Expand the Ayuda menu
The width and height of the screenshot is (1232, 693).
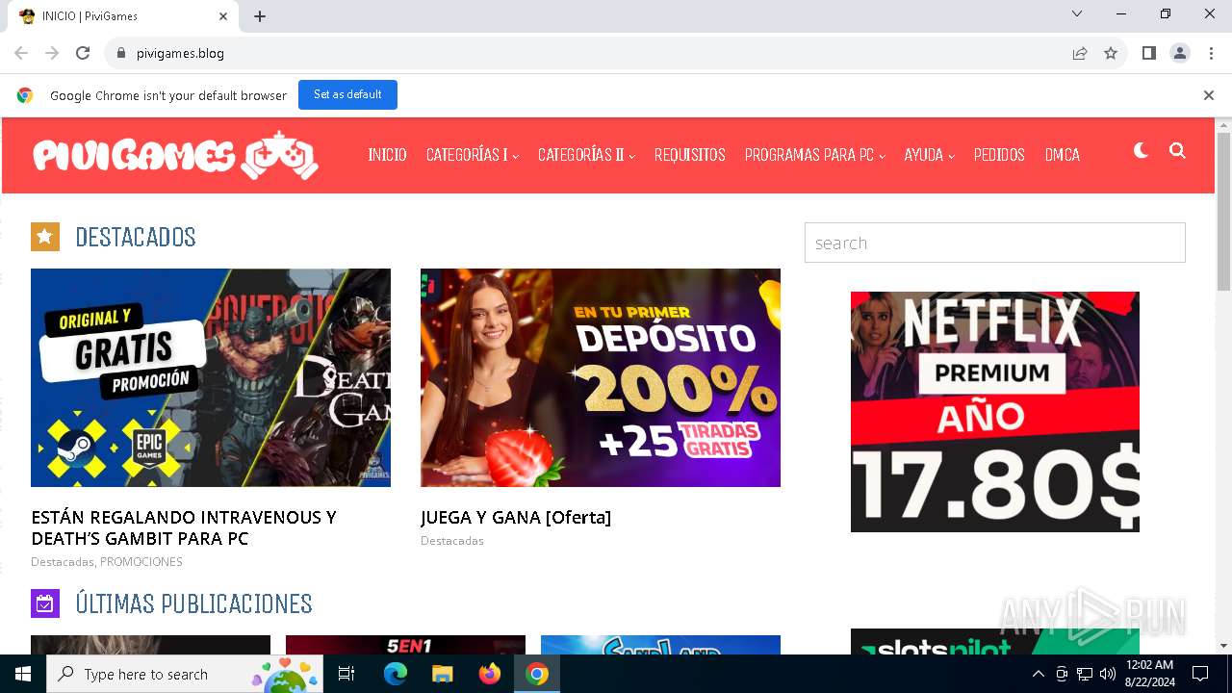coord(929,155)
